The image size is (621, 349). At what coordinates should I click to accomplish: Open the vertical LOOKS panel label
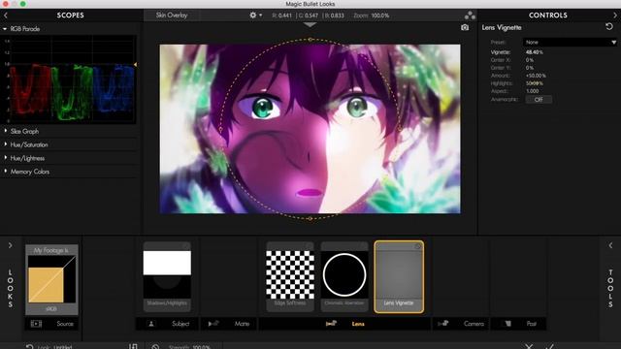pos(11,289)
